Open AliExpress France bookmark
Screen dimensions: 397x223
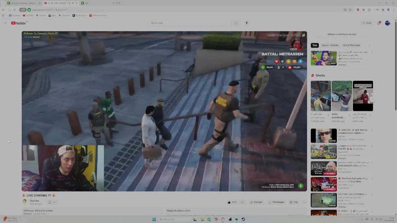(98, 15)
